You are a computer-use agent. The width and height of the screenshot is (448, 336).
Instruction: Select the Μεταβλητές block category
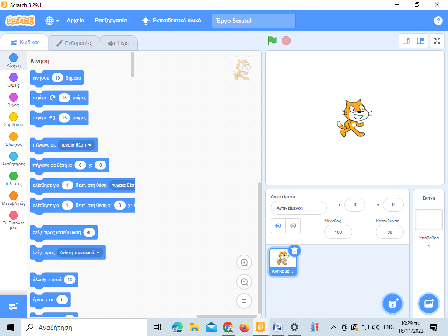tap(14, 199)
